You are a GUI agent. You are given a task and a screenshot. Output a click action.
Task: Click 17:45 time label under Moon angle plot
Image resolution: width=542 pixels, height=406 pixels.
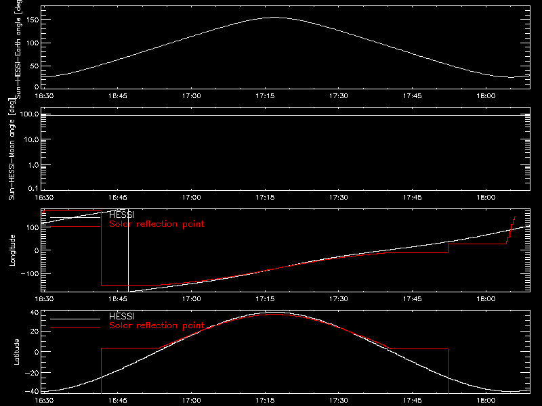pos(413,198)
